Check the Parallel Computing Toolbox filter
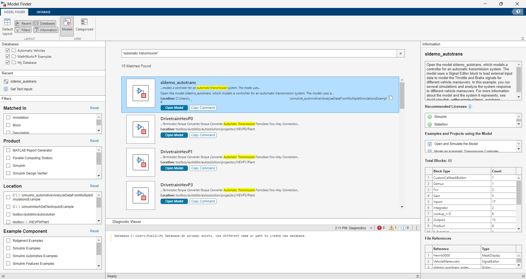The width and height of the screenshot is (526, 279). coord(8,158)
